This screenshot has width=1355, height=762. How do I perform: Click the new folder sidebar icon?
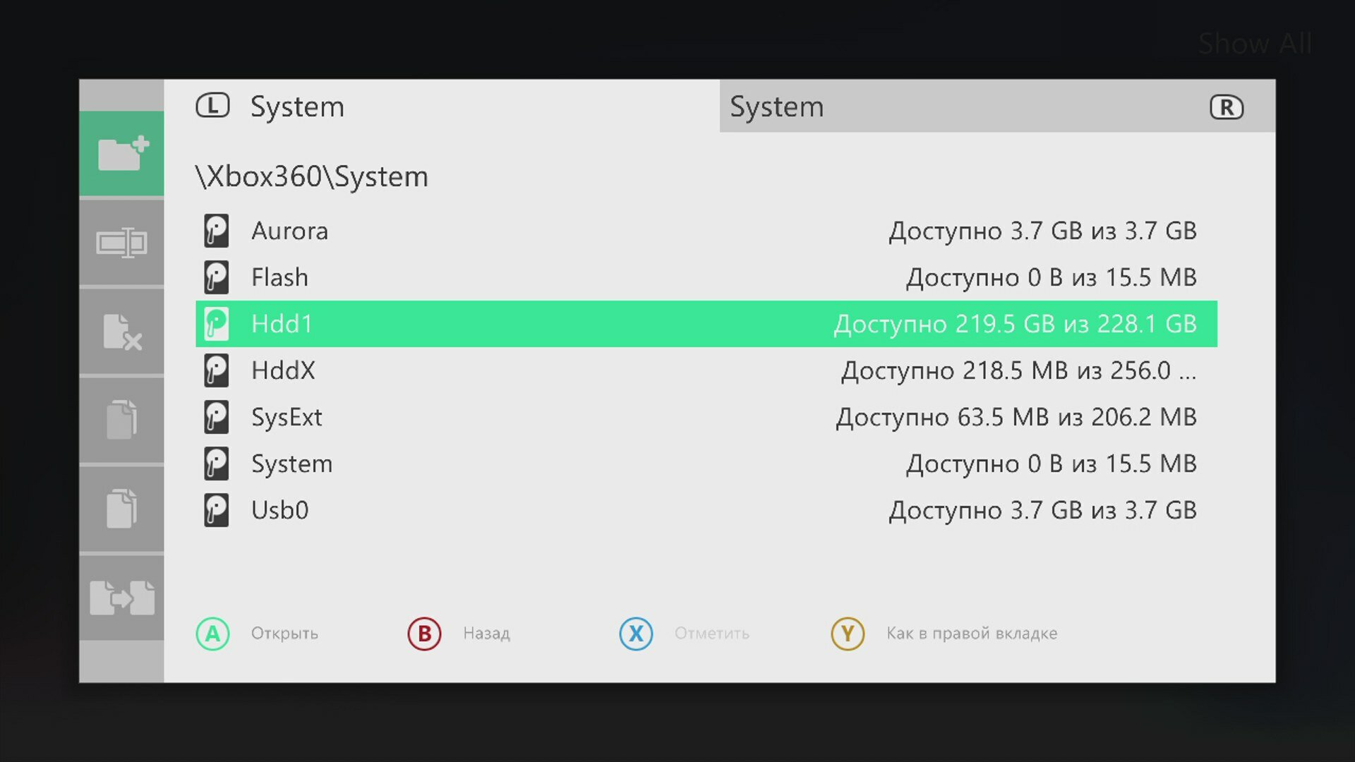121,154
